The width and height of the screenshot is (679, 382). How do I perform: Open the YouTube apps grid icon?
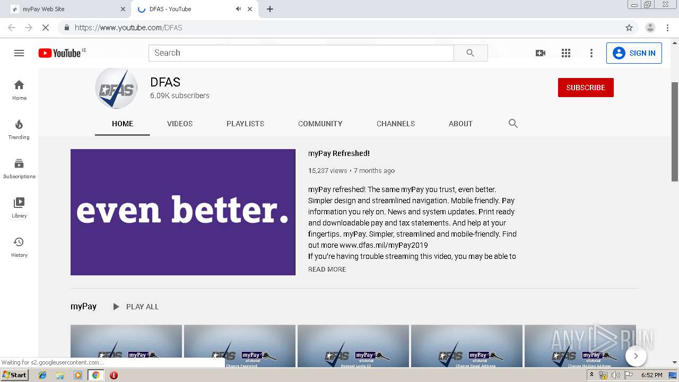(x=566, y=53)
